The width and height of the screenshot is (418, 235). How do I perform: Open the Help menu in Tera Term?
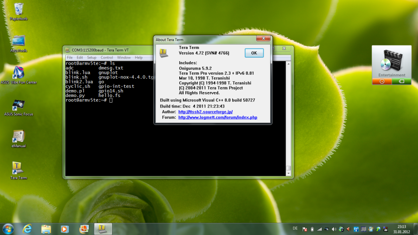(x=139, y=58)
